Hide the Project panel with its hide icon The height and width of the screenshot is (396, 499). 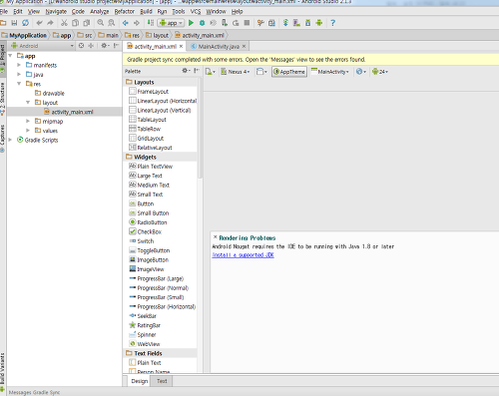point(116,46)
